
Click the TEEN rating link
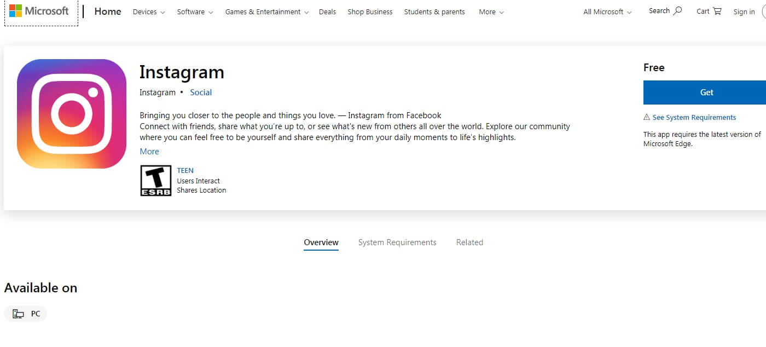pyautogui.click(x=185, y=170)
